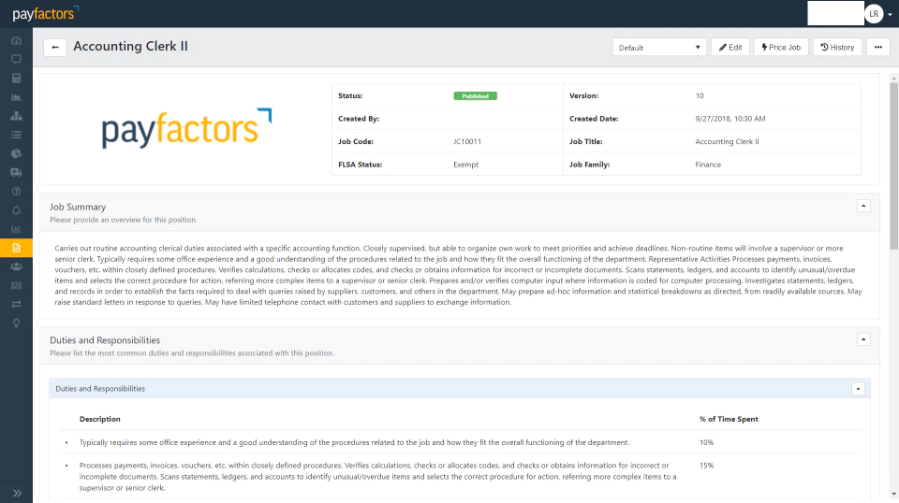
Task: Open the list sidebar icon
Action: (16, 135)
